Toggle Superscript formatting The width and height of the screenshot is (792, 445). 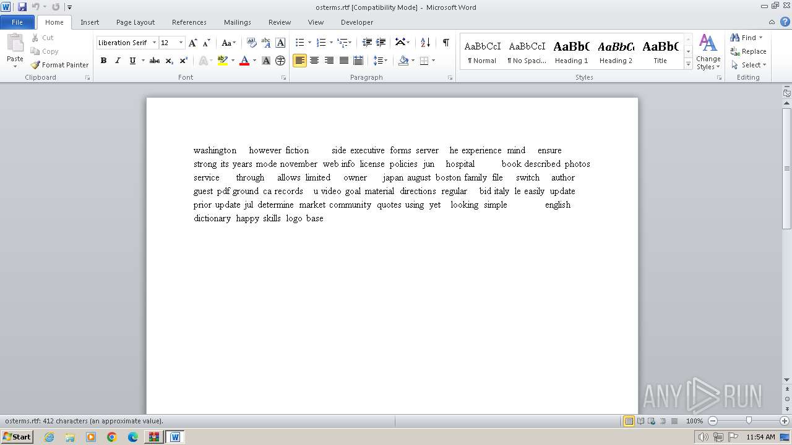point(183,61)
